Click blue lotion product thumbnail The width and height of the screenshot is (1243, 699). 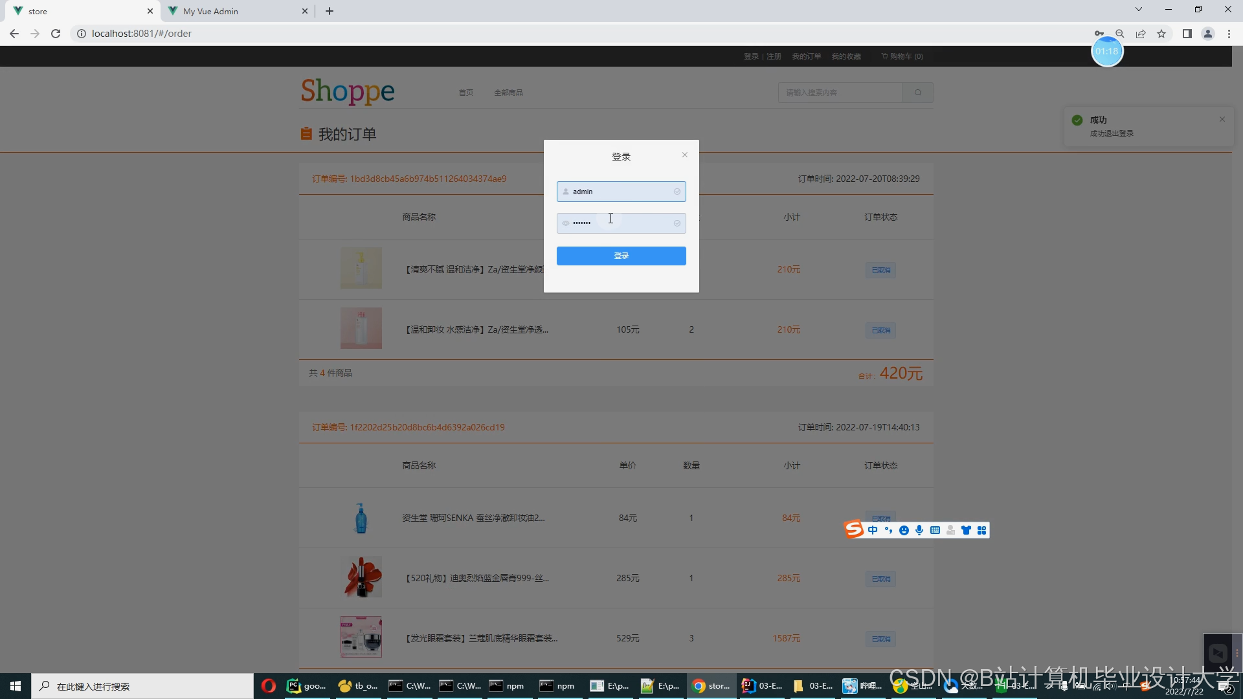tap(361, 518)
